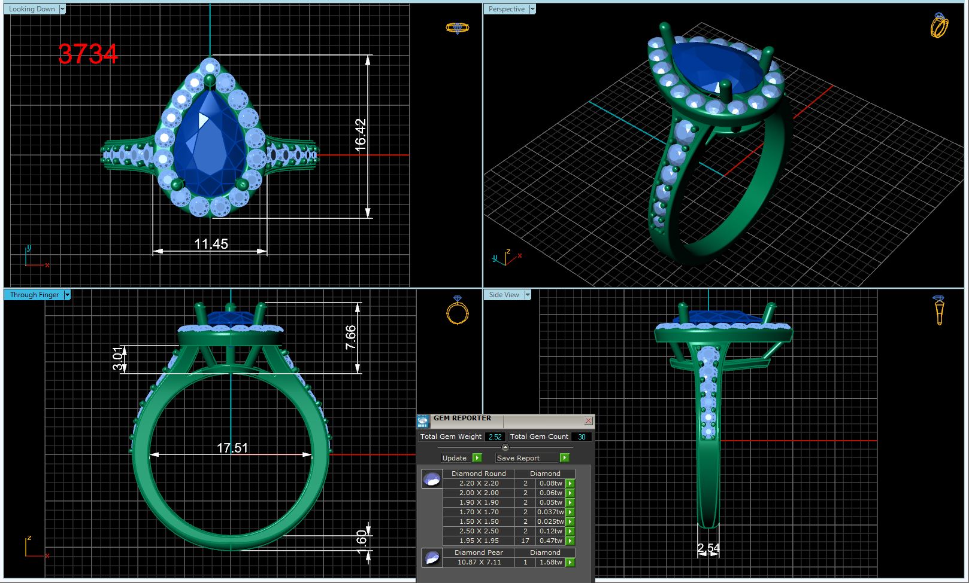
Task: Click the Update button in Gem Reporter
Action: coord(461,458)
